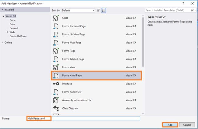
Task: Select the Cross-Platform category
Action: 17,36
